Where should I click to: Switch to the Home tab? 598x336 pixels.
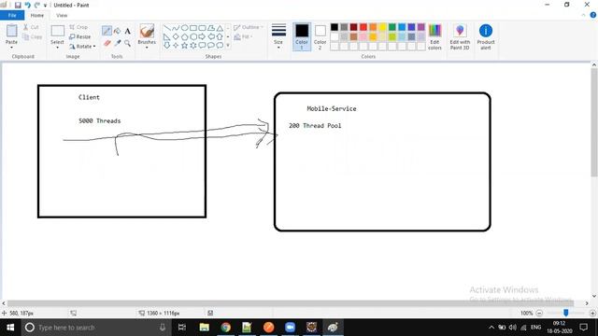click(37, 15)
